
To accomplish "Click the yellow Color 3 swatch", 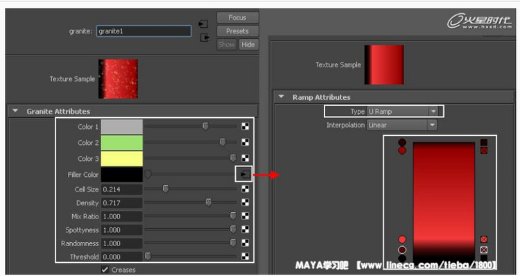I will point(122,158).
